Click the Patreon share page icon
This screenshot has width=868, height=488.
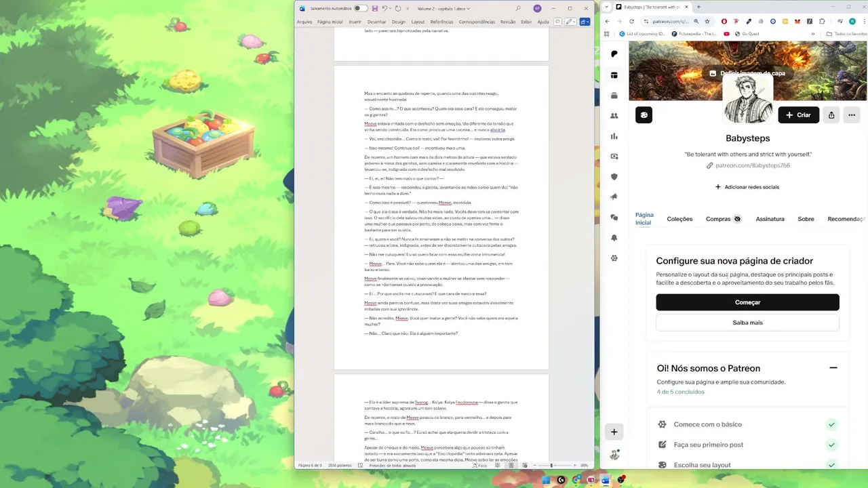pyautogui.click(x=831, y=115)
